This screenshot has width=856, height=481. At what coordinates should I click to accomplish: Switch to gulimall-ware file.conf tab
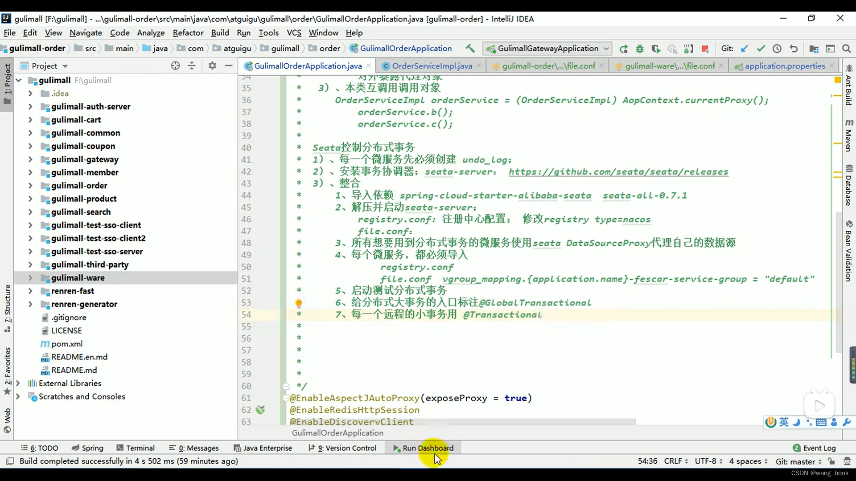670,66
